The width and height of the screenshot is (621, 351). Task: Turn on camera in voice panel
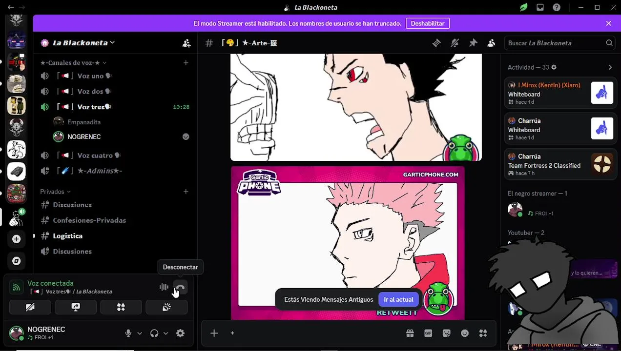(30, 307)
